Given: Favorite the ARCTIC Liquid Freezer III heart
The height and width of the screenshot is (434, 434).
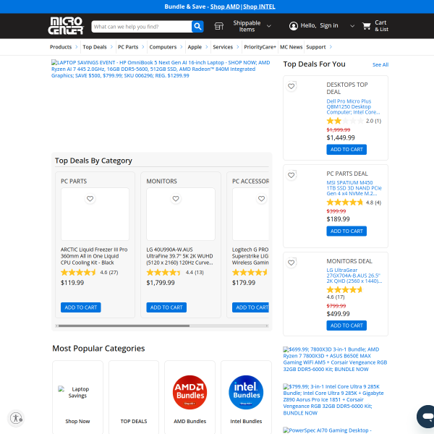Looking at the screenshot, I should point(90,199).
